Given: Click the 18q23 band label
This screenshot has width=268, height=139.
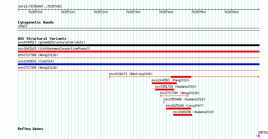Looking at the screenshot, I should [23, 26].
